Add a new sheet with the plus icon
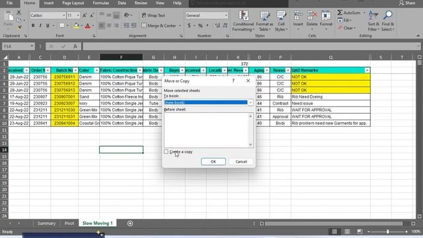Viewport: 423px width, 238px height. point(130,223)
